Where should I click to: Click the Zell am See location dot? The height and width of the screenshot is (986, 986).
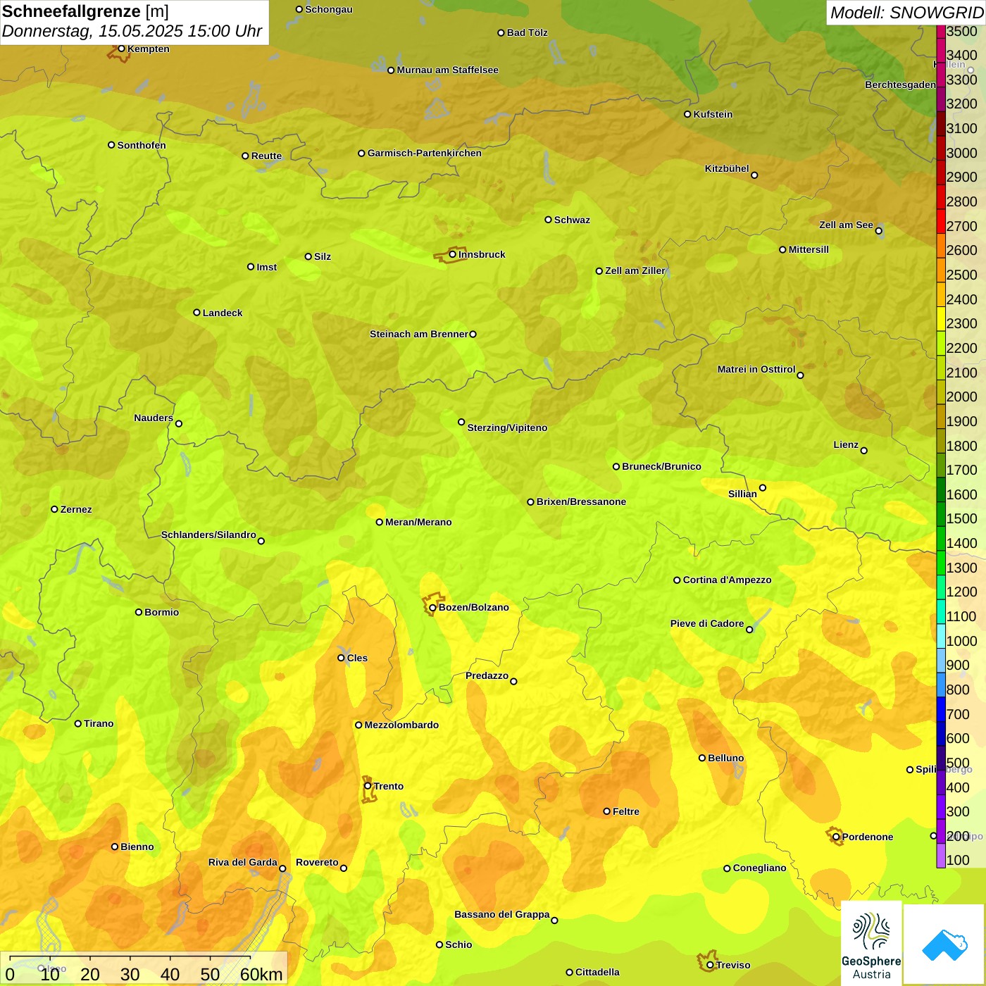point(878,230)
